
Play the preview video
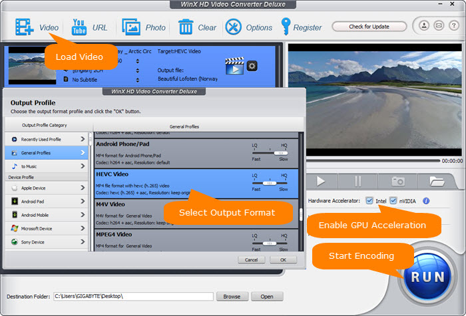click(320, 181)
